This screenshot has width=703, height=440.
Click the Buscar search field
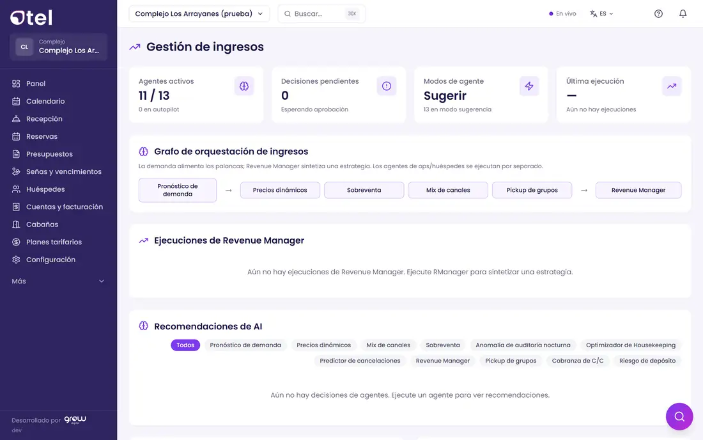click(321, 13)
